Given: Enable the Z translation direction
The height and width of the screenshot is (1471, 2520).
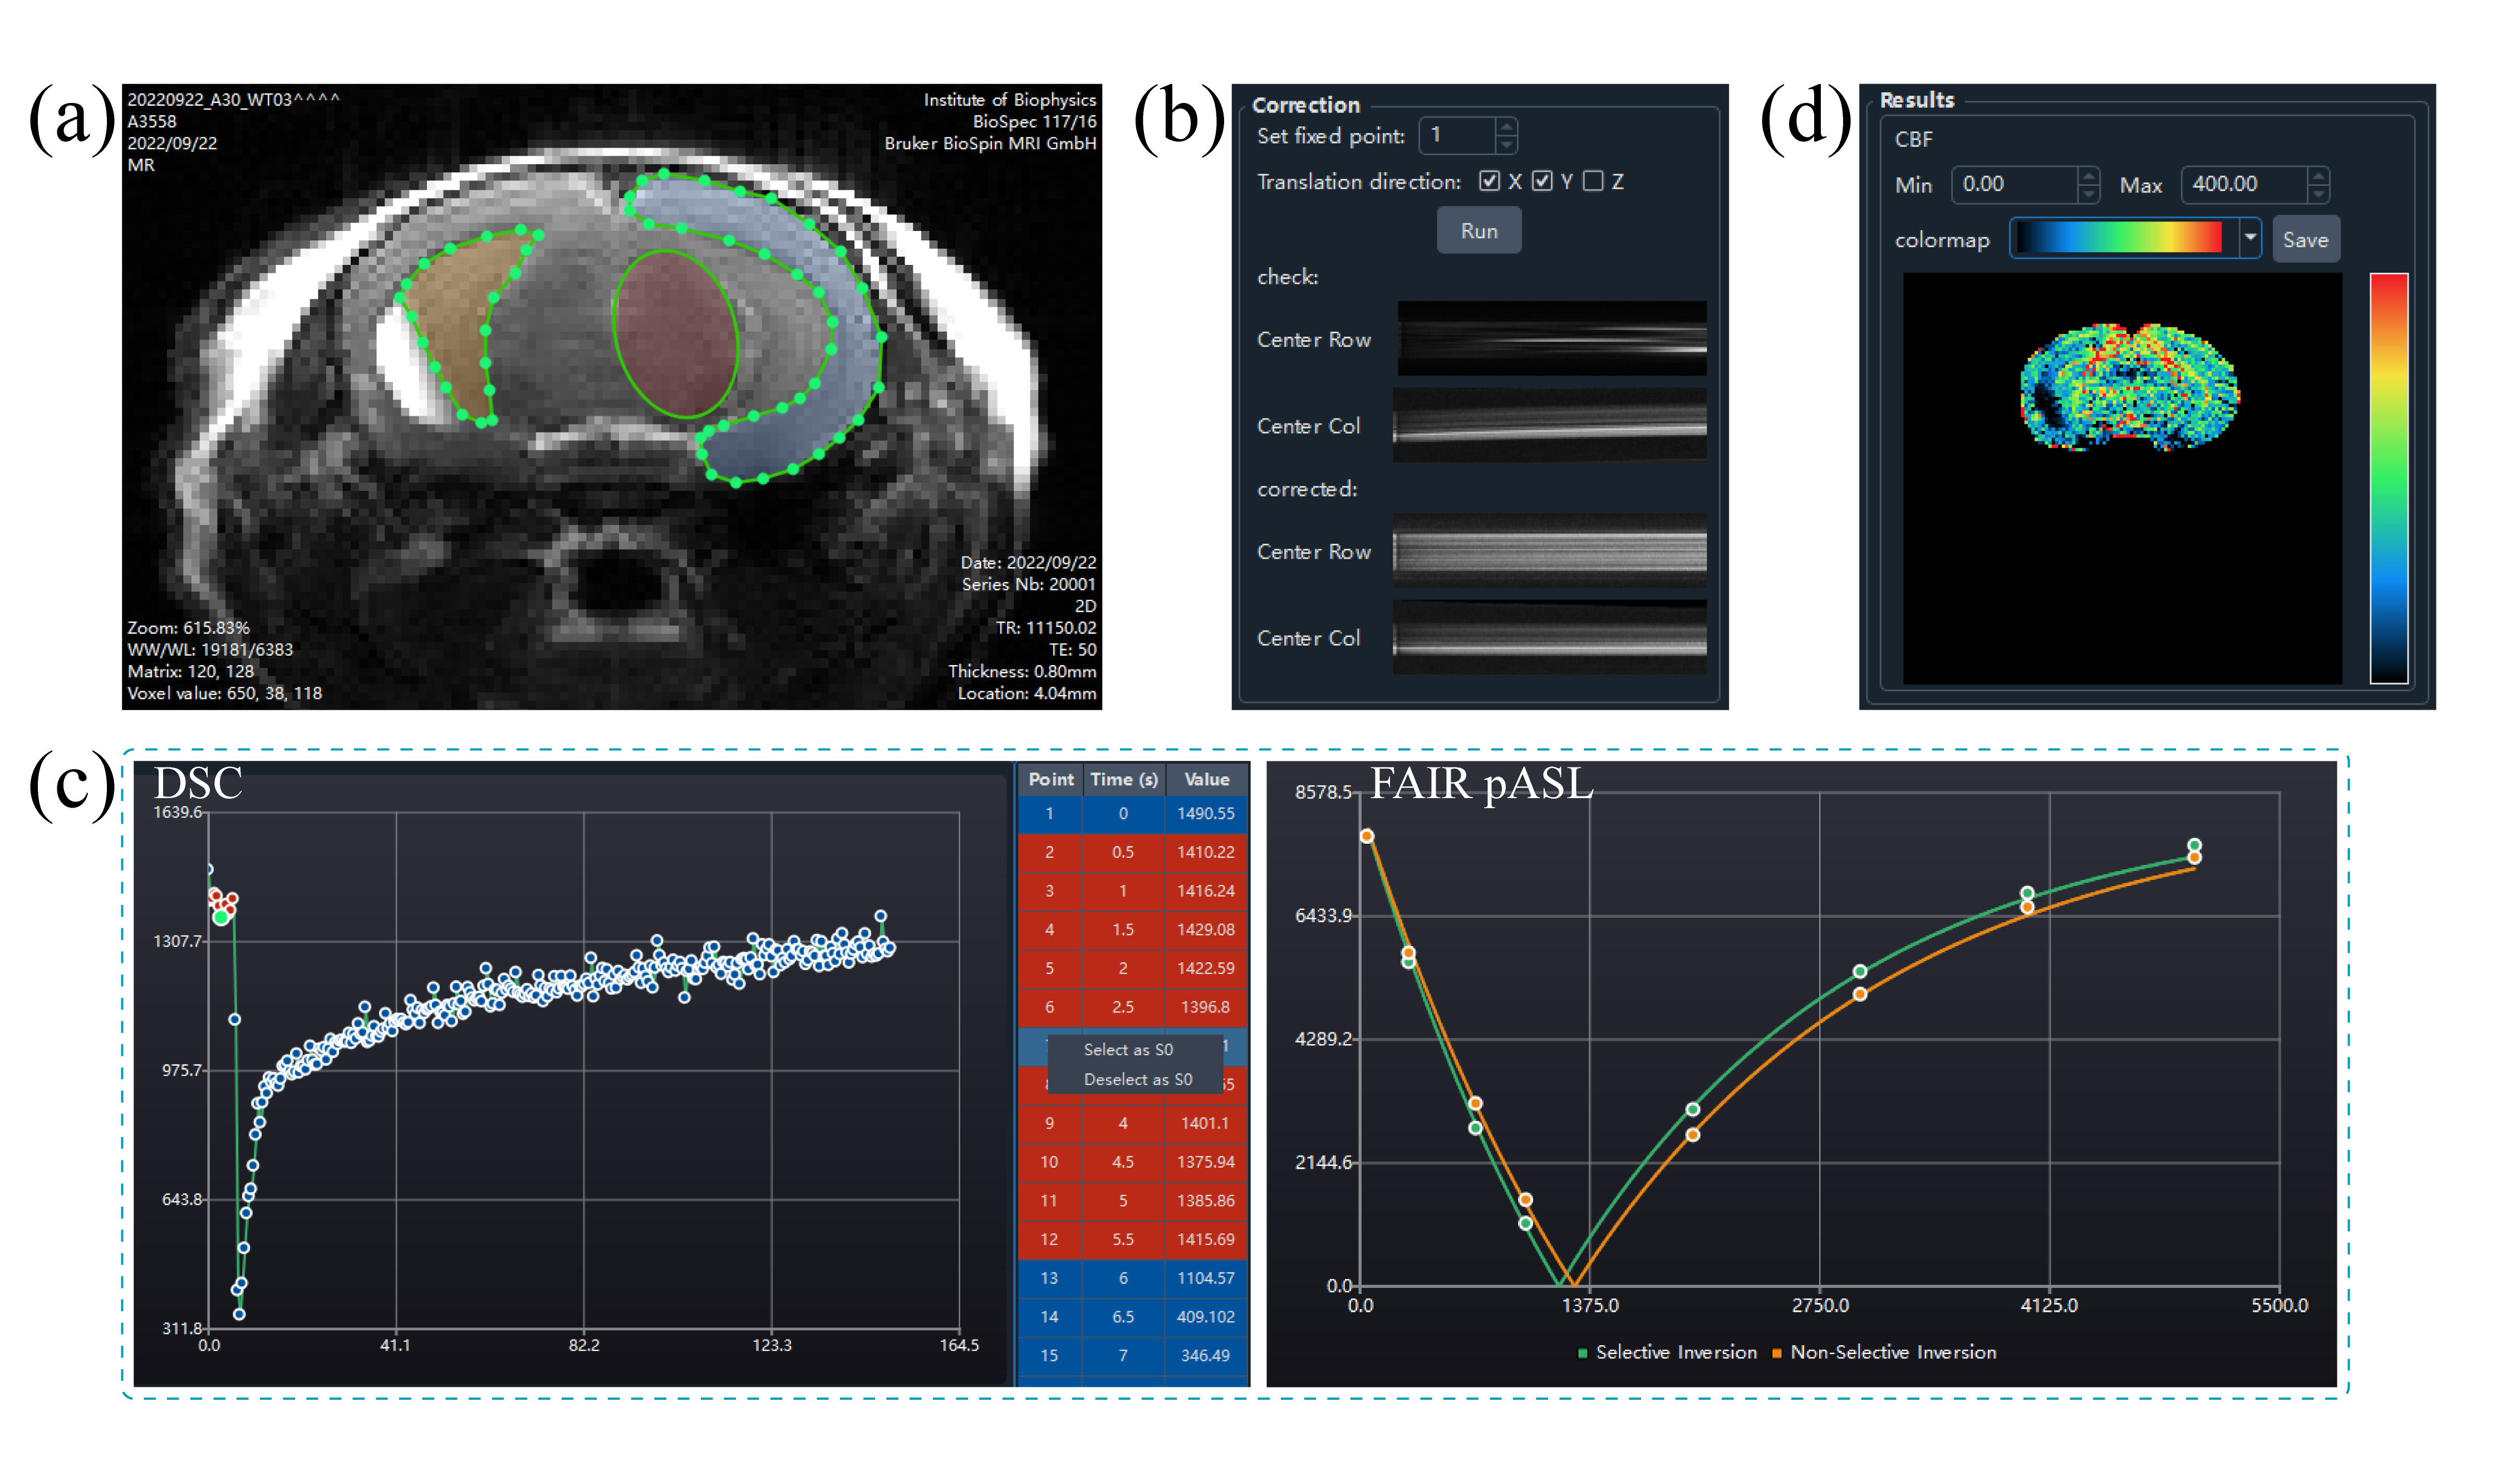Looking at the screenshot, I should 1593,181.
